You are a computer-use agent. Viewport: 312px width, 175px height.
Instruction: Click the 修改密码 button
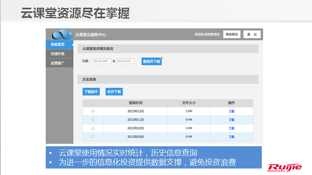pos(232,34)
